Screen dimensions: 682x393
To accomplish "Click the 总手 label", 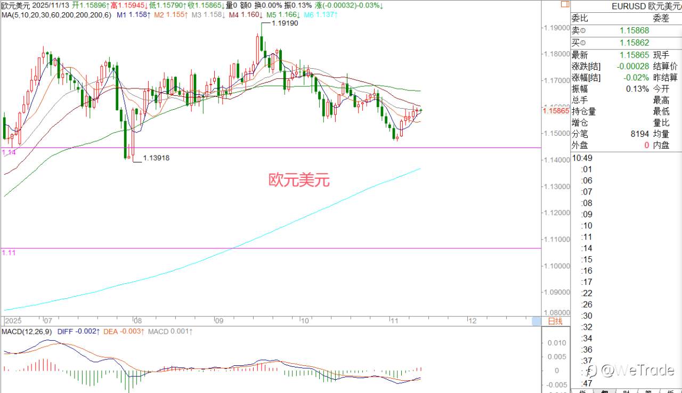I will pyautogui.click(x=580, y=100).
